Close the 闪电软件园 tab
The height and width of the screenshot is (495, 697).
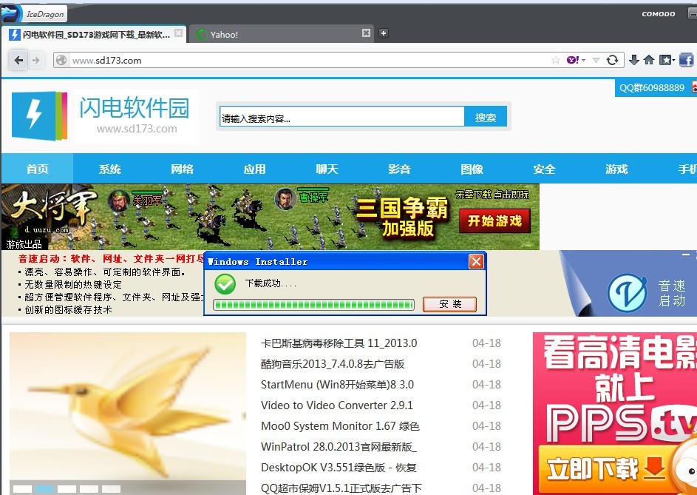[178, 33]
